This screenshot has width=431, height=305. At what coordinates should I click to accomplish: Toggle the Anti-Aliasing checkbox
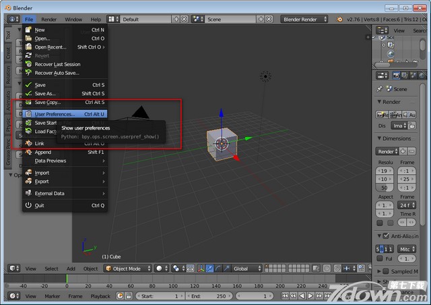[386, 236]
